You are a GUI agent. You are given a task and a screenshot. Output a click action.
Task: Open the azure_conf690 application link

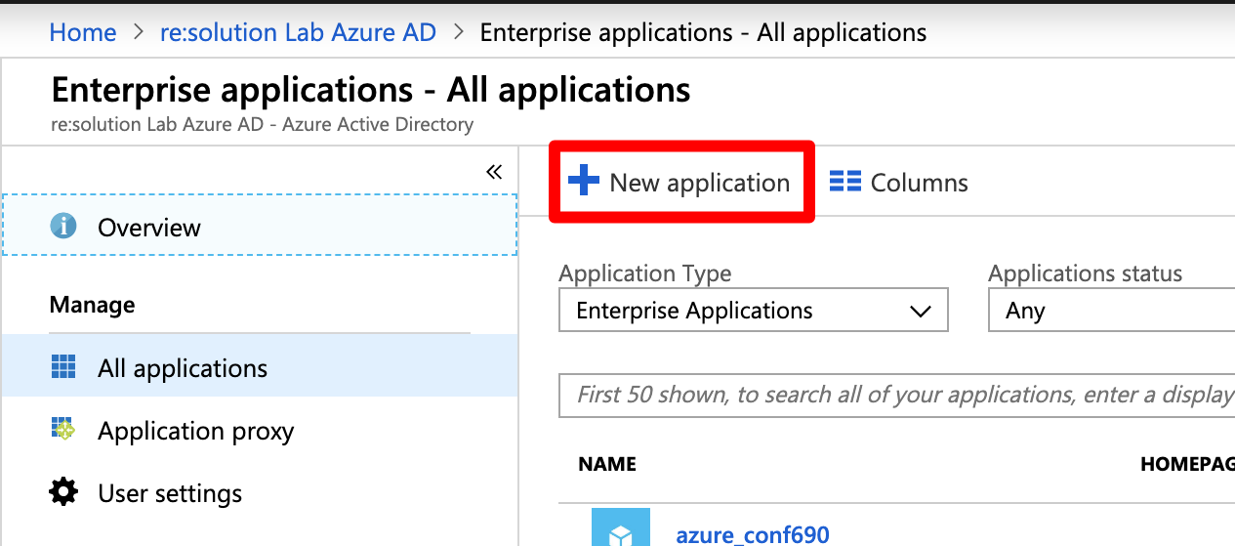[x=752, y=534]
